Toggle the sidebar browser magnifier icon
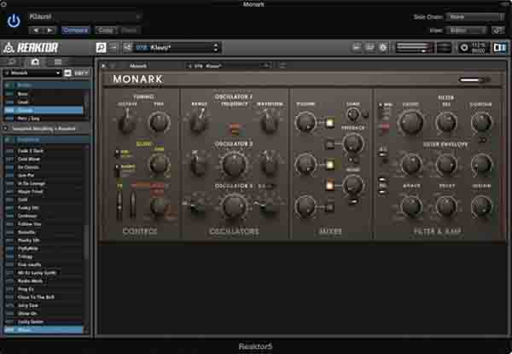 pyautogui.click(x=101, y=48)
